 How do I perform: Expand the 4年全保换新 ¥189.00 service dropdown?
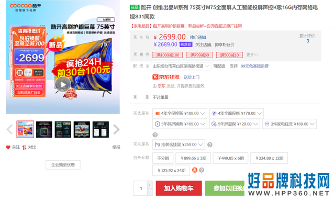point(180,114)
